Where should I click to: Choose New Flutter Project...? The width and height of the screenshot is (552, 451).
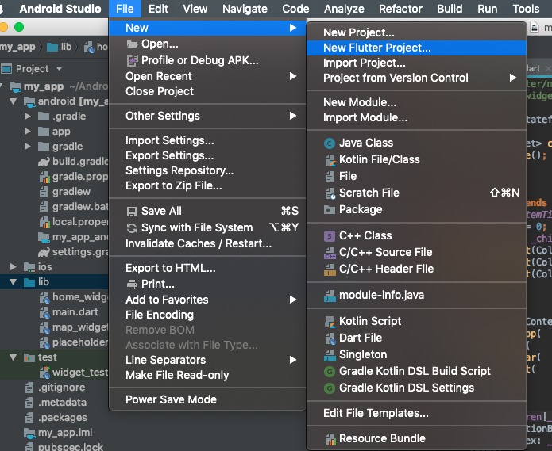(417, 48)
